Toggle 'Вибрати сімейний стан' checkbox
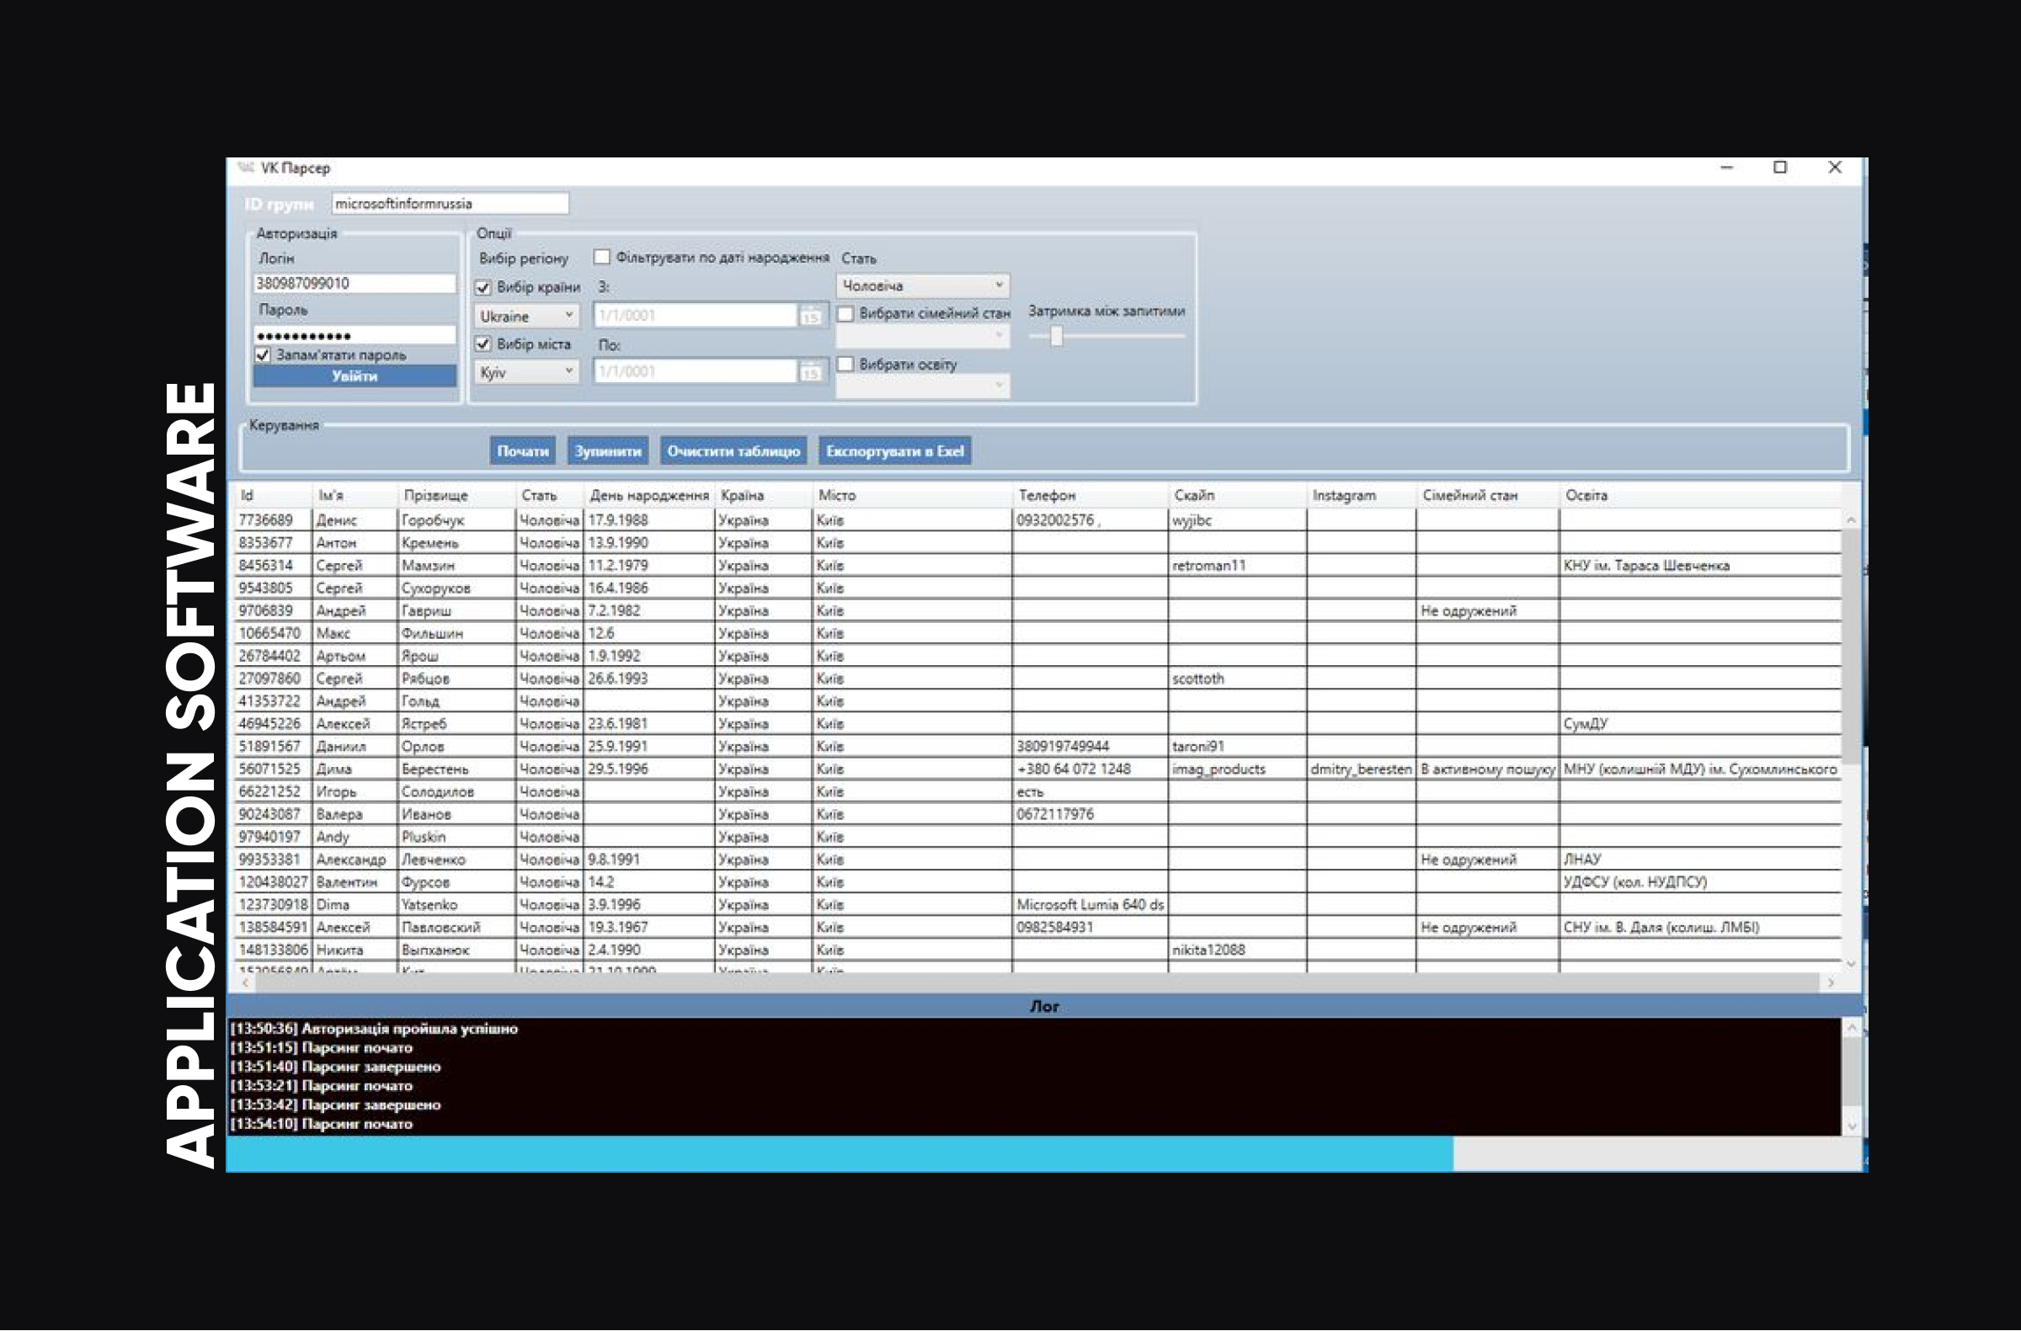Screen dimensions: 2021x1331 coord(845,313)
